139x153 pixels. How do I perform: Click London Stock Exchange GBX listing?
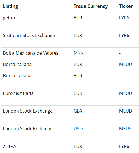coord(28,111)
